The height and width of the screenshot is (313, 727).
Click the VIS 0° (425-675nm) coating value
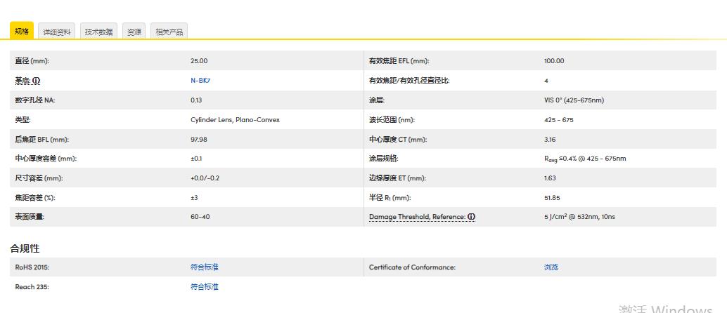574,100
